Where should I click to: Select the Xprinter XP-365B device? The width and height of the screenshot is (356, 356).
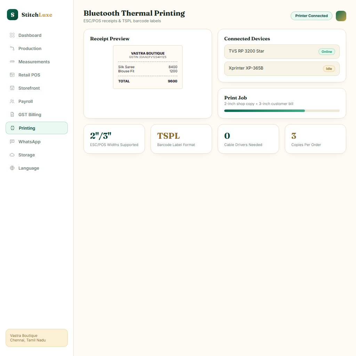(x=282, y=68)
